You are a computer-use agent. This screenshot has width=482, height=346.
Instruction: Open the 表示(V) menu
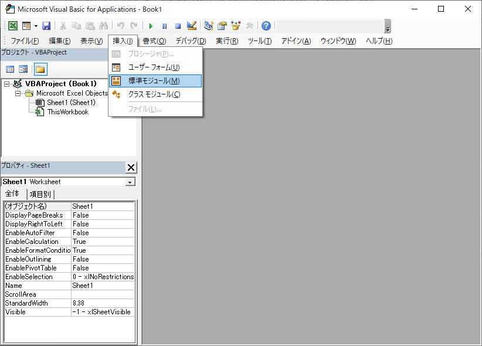pyautogui.click(x=91, y=41)
